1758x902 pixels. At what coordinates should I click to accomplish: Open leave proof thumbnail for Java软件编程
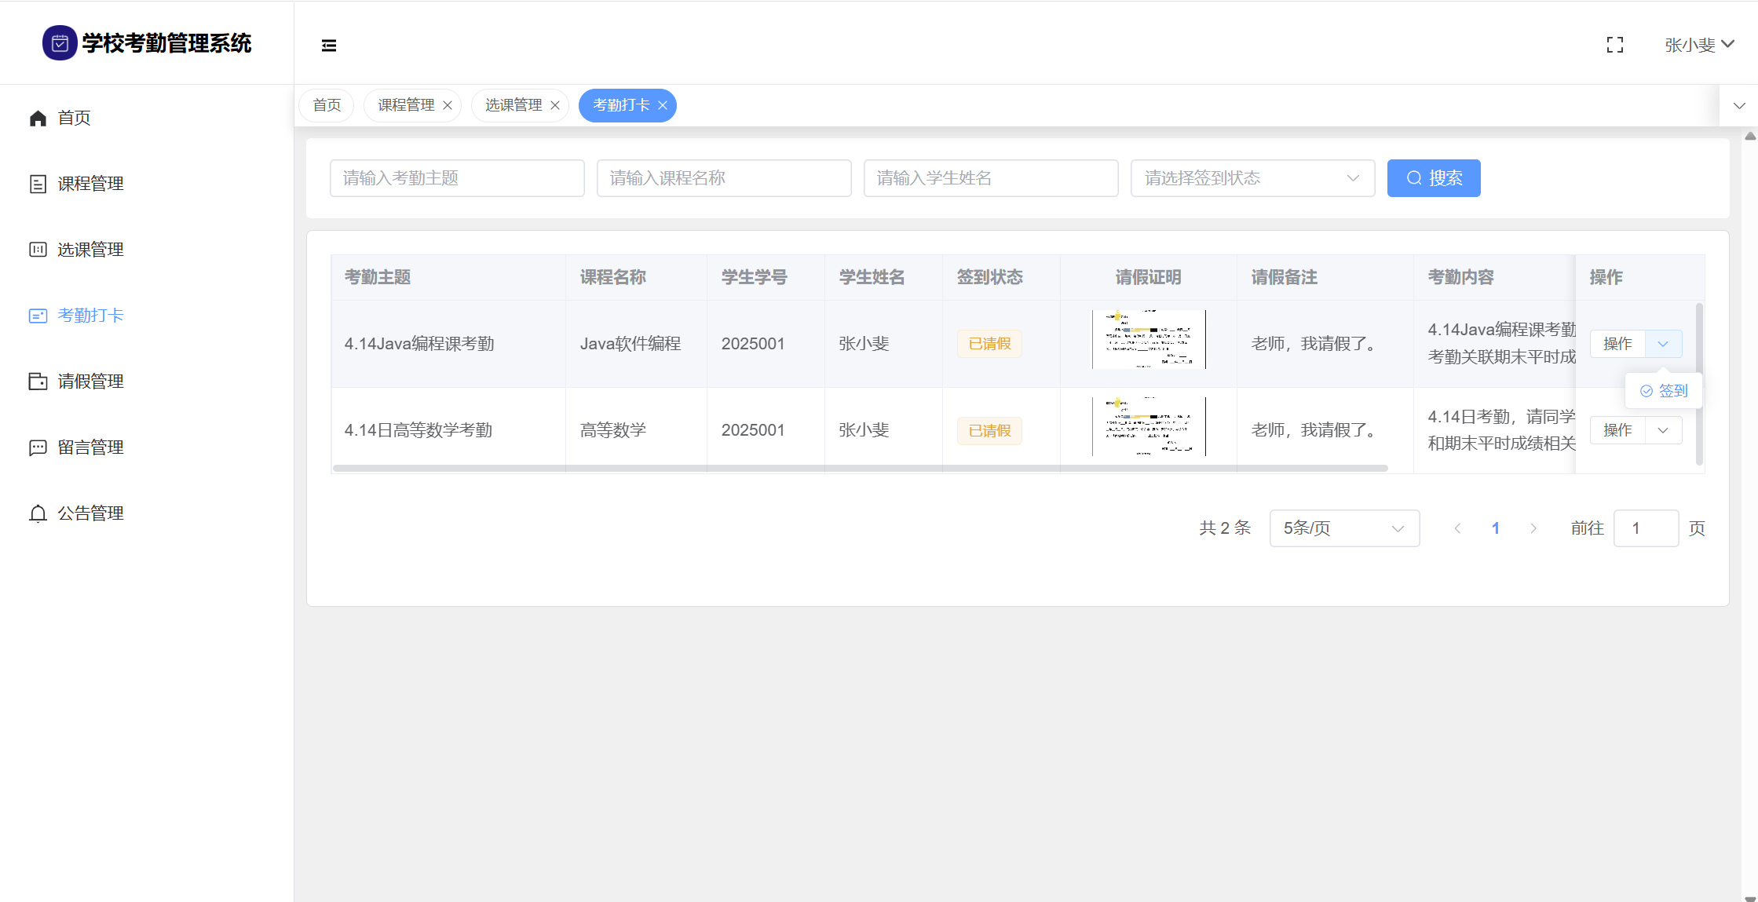[x=1148, y=339]
